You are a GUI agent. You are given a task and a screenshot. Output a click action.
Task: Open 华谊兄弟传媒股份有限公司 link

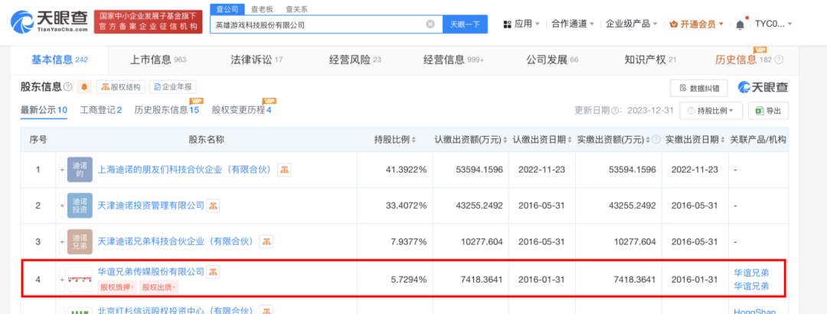pyautogui.click(x=151, y=272)
